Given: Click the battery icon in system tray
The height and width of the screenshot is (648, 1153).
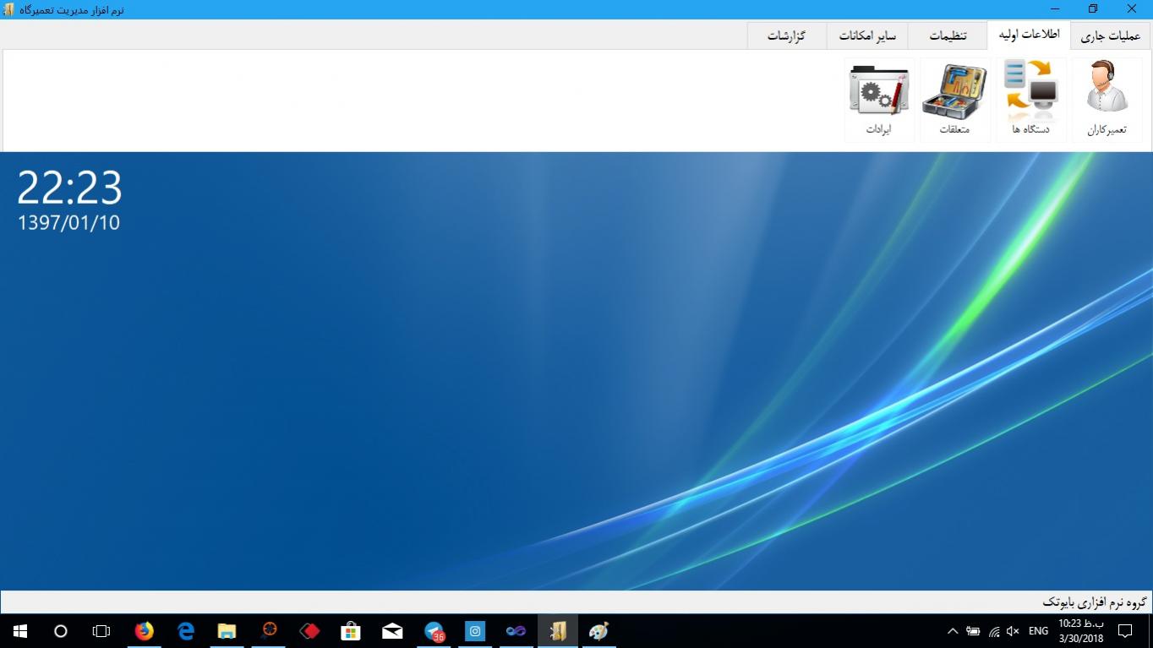Looking at the screenshot, I should coord(973,631).
